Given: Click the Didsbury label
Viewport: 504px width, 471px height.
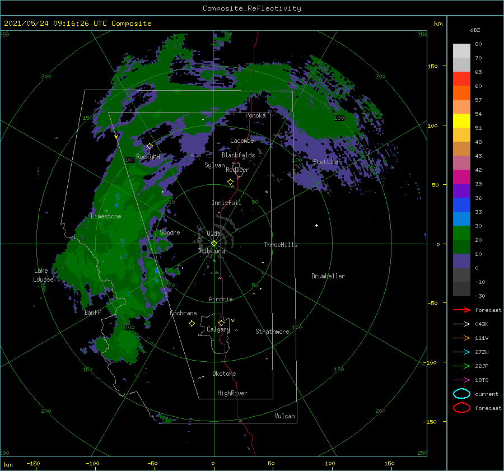Looking at the screenshot, I should [x=211, y=251].
